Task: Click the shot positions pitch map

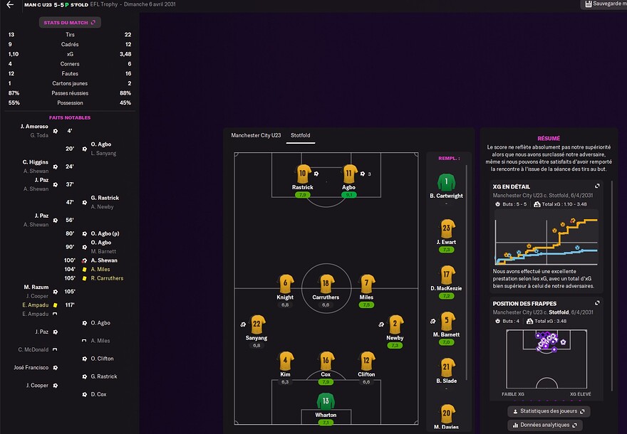Action: pyautogui.click(x=546, y=359)
